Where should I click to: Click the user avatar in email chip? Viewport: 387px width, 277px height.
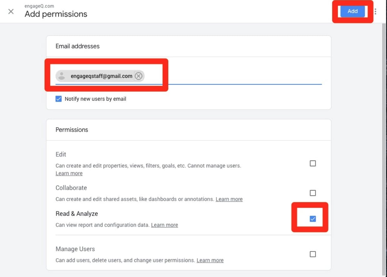tap(62, 76)
